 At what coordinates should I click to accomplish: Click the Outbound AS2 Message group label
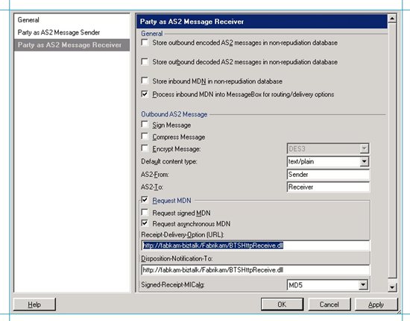pyautogui.click(x=174, y=114)
